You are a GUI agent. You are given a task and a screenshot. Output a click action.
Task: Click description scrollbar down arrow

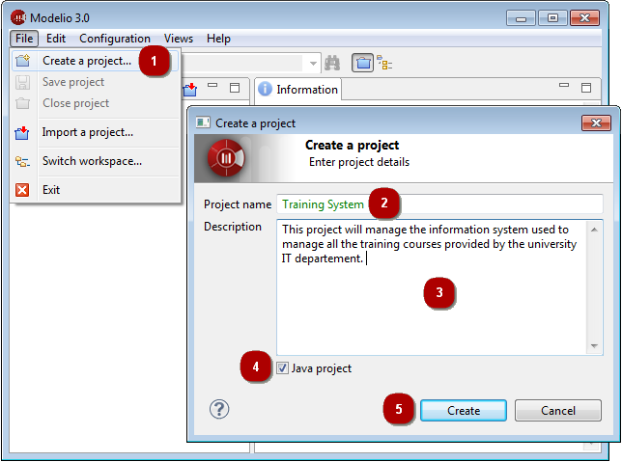(596, 346)
